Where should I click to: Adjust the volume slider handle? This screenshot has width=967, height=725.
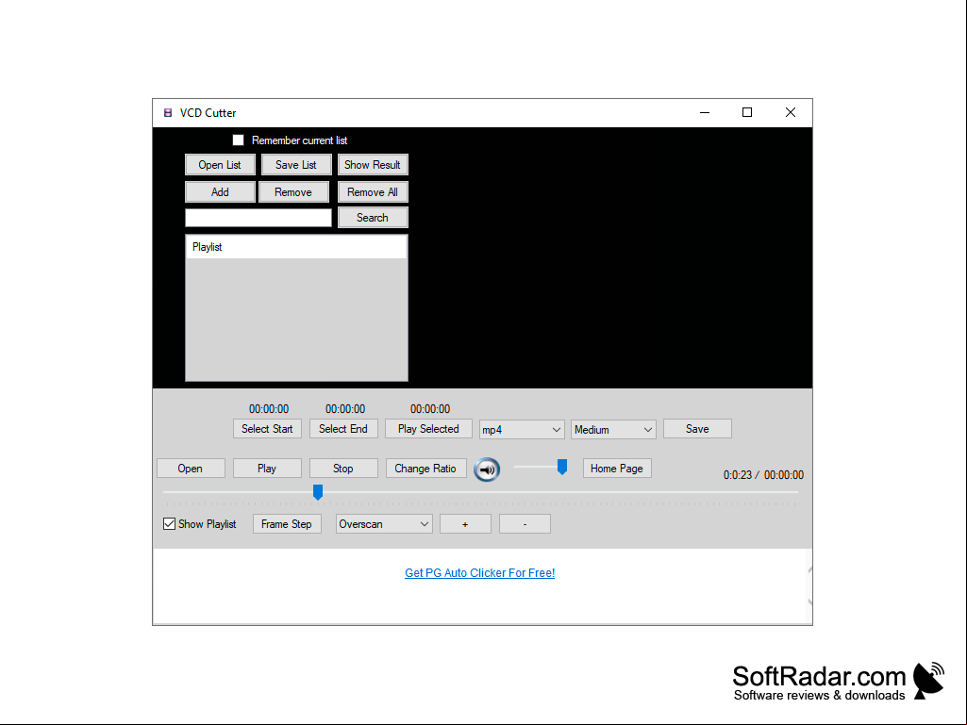tap(562, 467)
